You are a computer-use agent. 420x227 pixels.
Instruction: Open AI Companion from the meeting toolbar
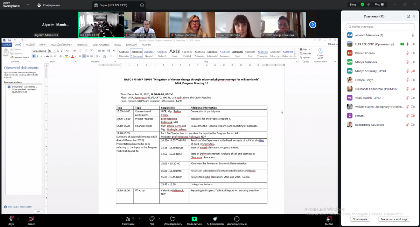click(215, 219)
